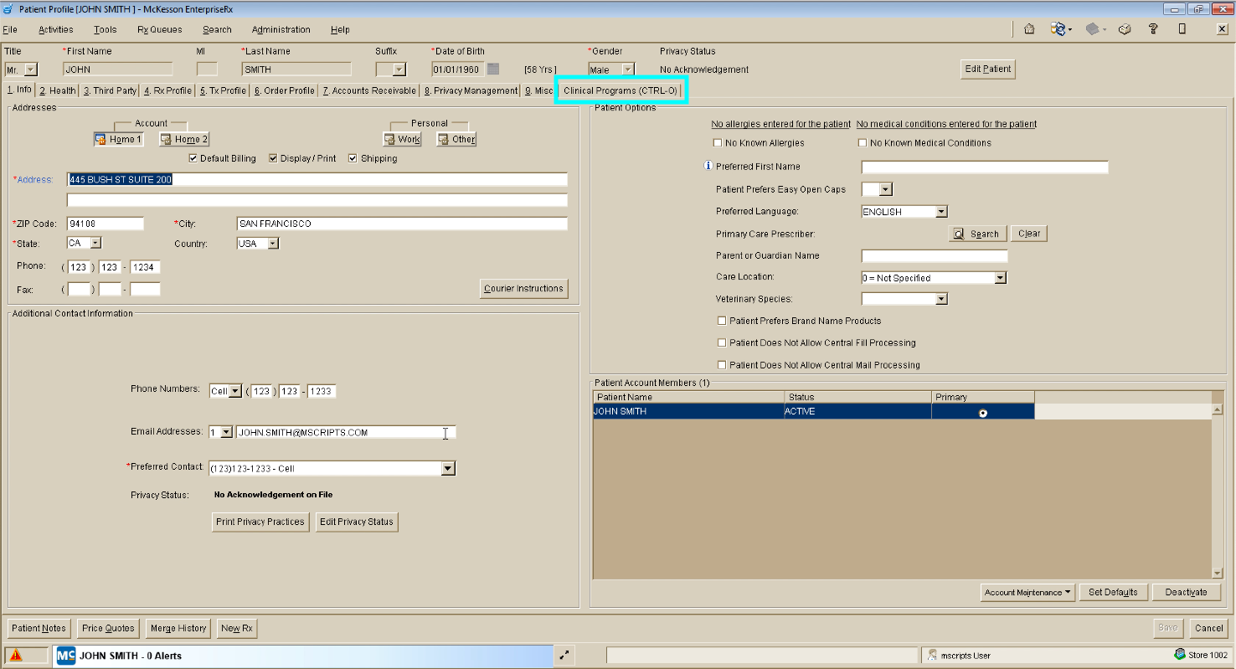Open the Clinical Programs (CTRL-0) tab

pyautogui.click(x=621, y=90)
